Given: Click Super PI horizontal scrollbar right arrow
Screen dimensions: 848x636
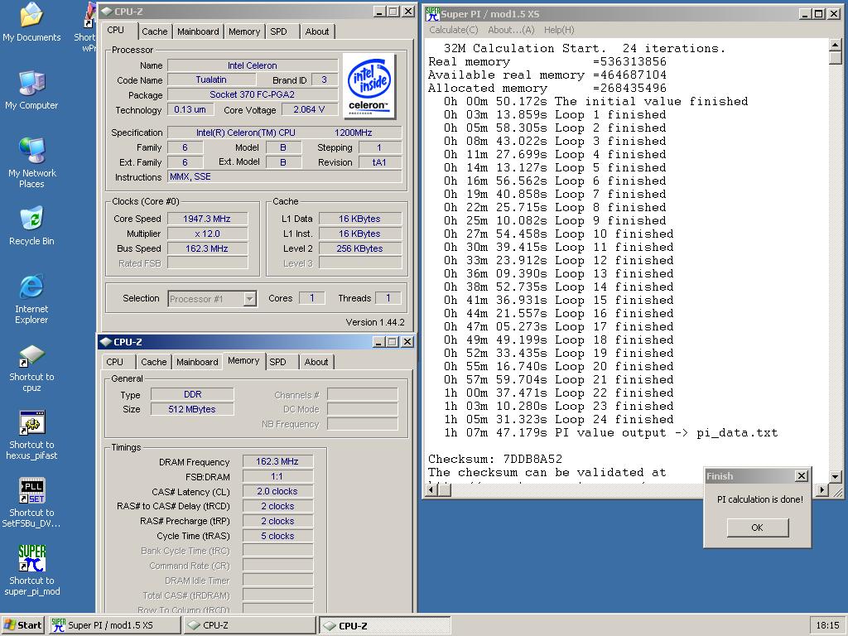Looking at the screenshot, I should [822, 490].
